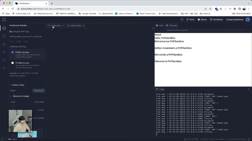
Task: Open the Notebook Details info sidebar icon
Action: point(4,28)
